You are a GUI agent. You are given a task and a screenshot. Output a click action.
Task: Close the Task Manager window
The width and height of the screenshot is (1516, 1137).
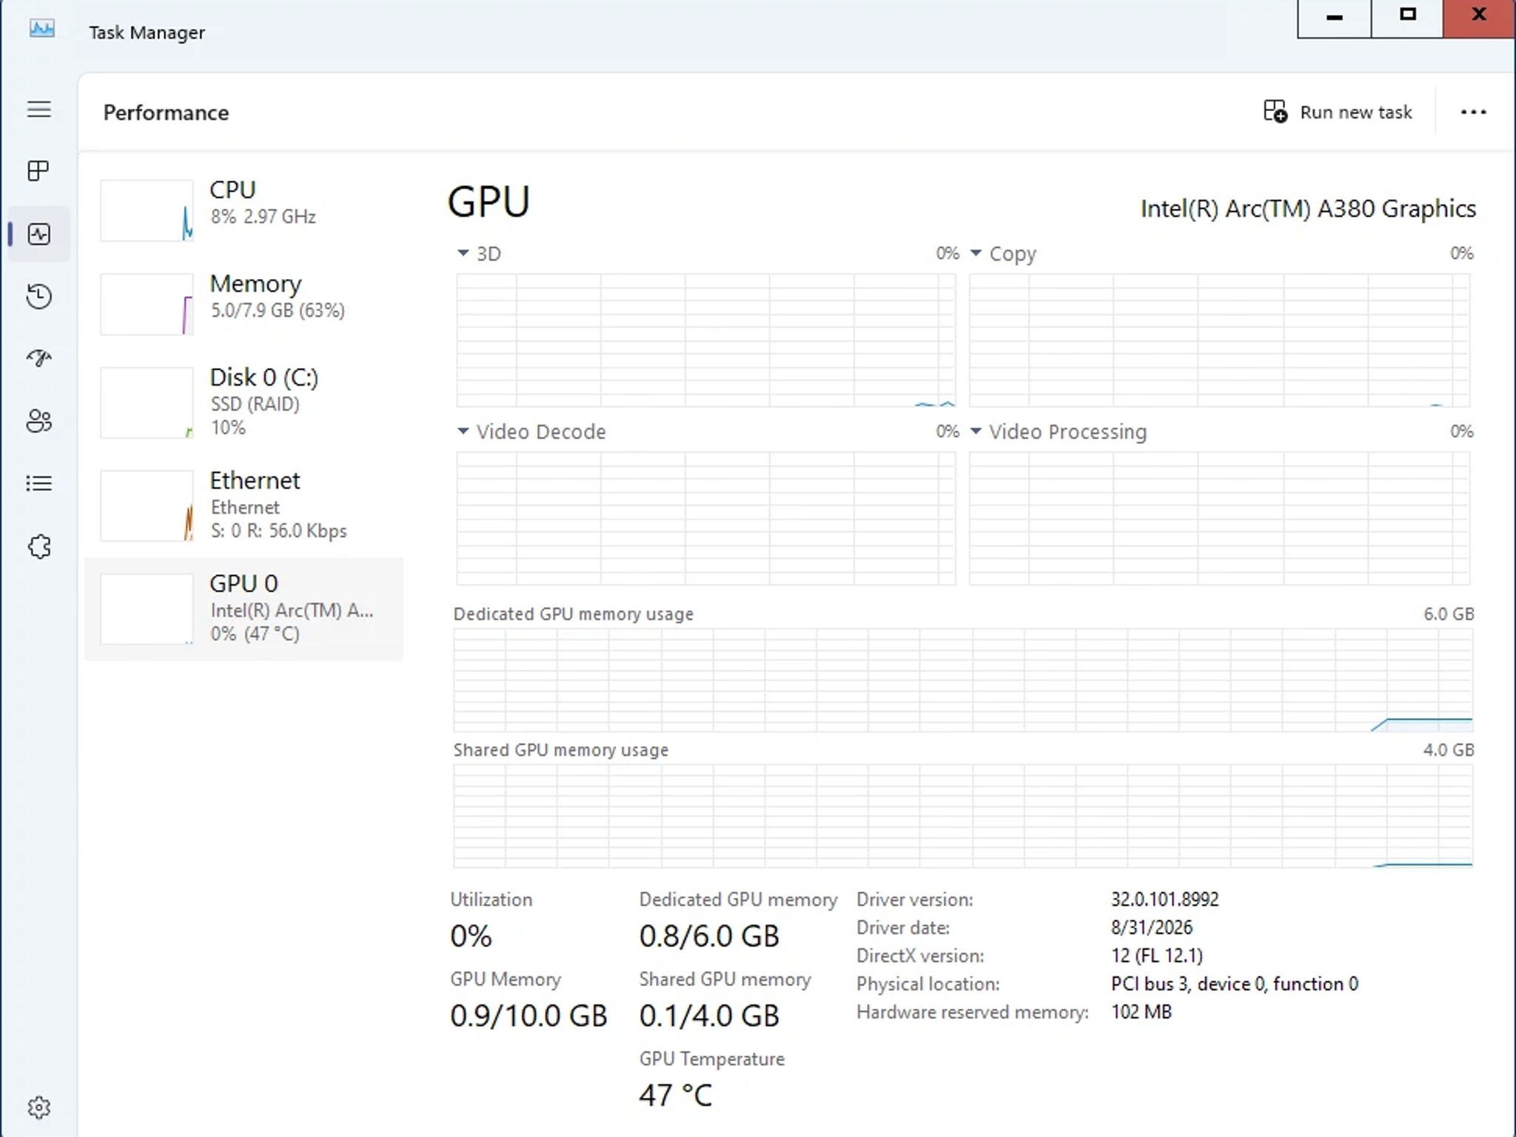point(1479,18)
